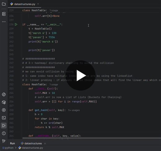Click the Run panel label

12,144
